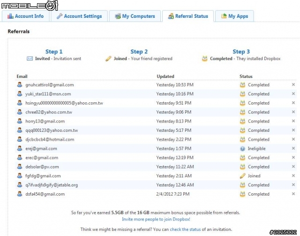Remove the delsolar@pv.com referral
This screenshot has height=236, width=300.
click(x=293, y=167)
